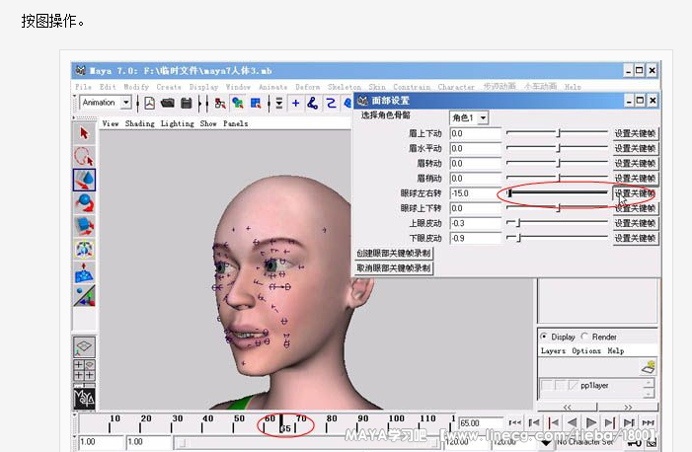Set keyframe for 眼球左右转

click(x=635, y=193)
